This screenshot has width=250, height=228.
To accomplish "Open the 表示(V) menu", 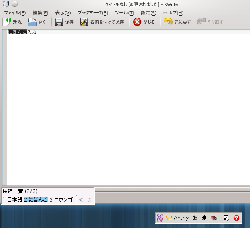I will click(x=63, y=13).
